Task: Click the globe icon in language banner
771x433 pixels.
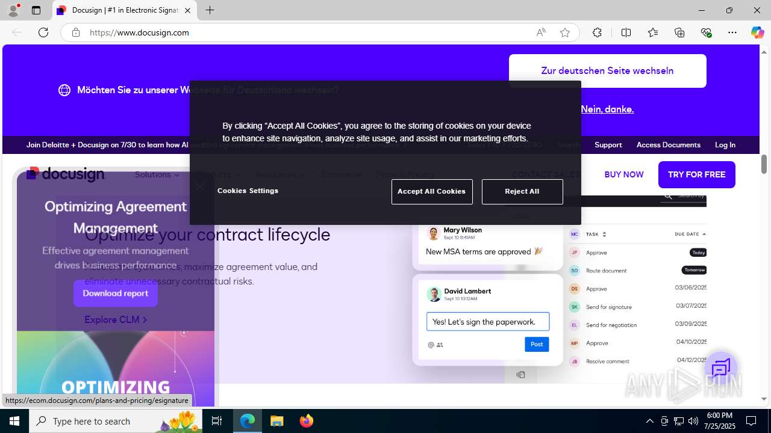Action: pos(64,90)
